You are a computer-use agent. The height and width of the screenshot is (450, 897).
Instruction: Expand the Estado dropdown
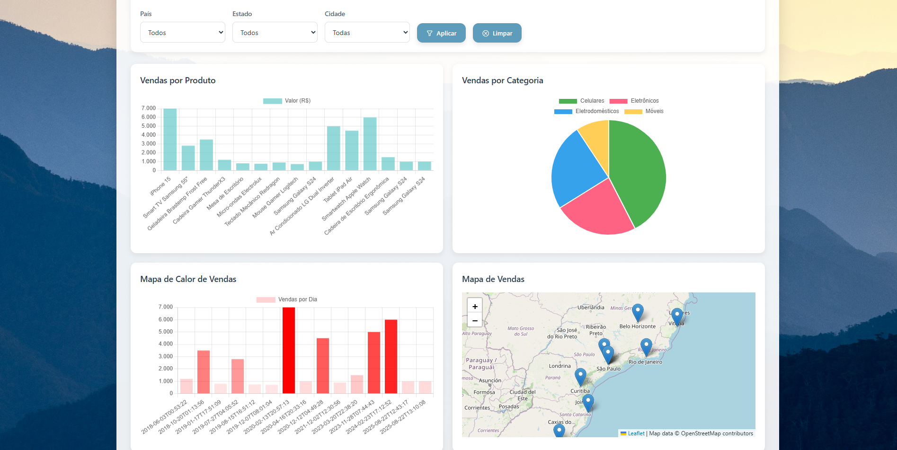[275, 33]
